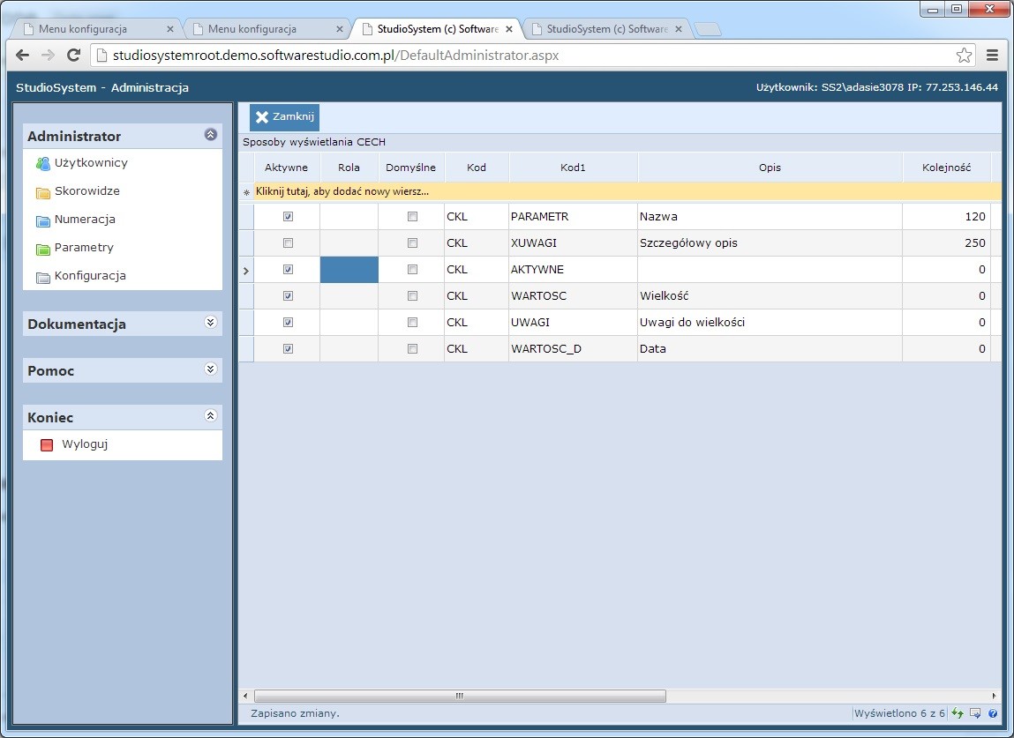Toggle Aktywne checkbox for AKTYWNE row
The height and width of the screenshot is (738, 1014).
[x=288, y=270]
